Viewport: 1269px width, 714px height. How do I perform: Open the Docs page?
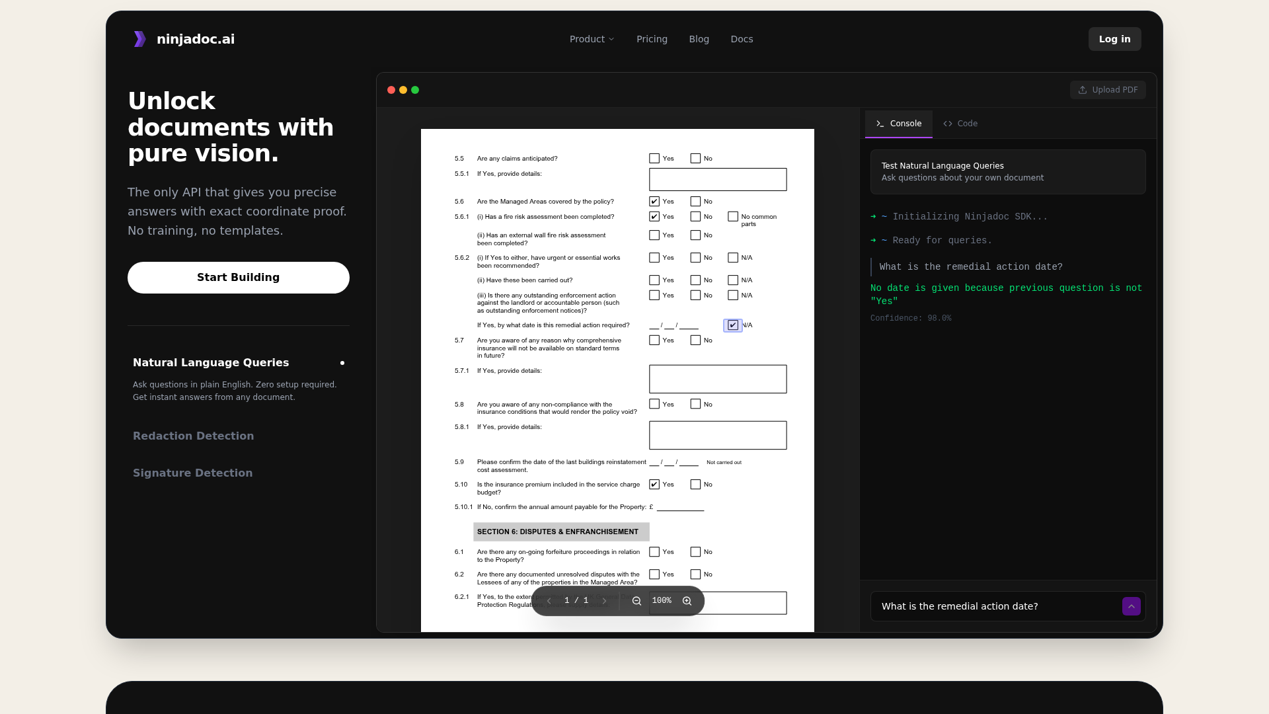tap(742, 39)
